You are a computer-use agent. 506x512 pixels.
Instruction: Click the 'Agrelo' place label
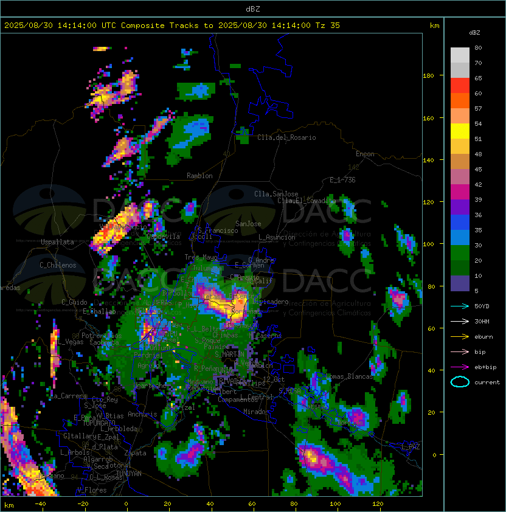click(x=148, y=365)
